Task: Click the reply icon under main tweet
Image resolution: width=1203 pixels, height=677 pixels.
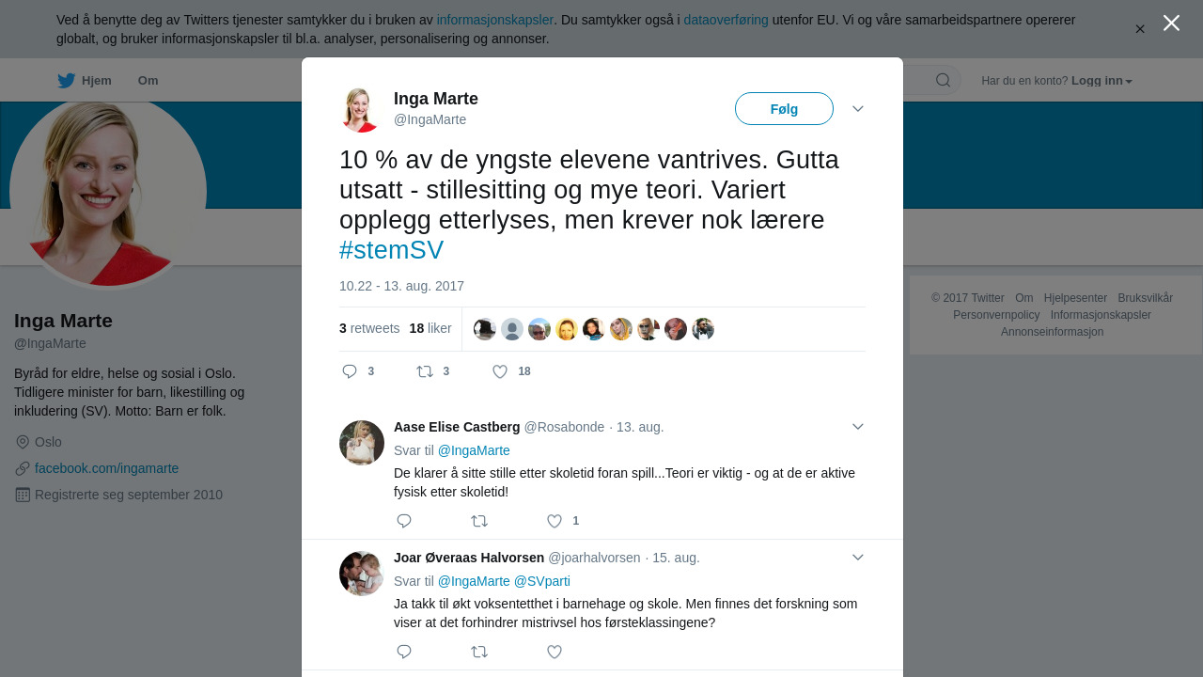Action: click(350, 371)
